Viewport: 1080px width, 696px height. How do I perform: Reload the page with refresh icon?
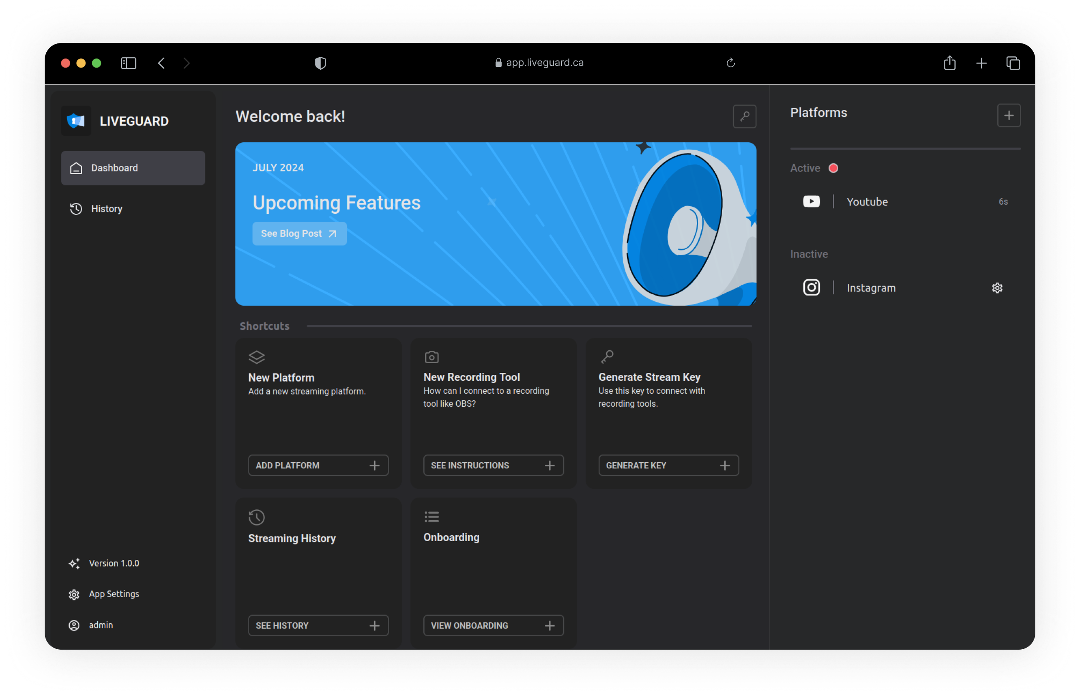730,63
